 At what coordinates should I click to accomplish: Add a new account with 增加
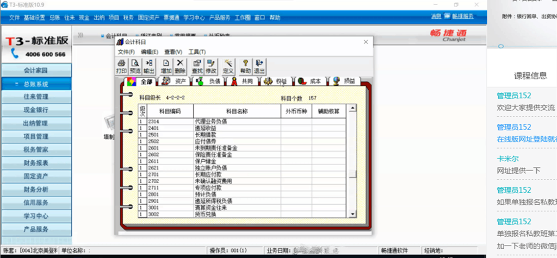166,66
